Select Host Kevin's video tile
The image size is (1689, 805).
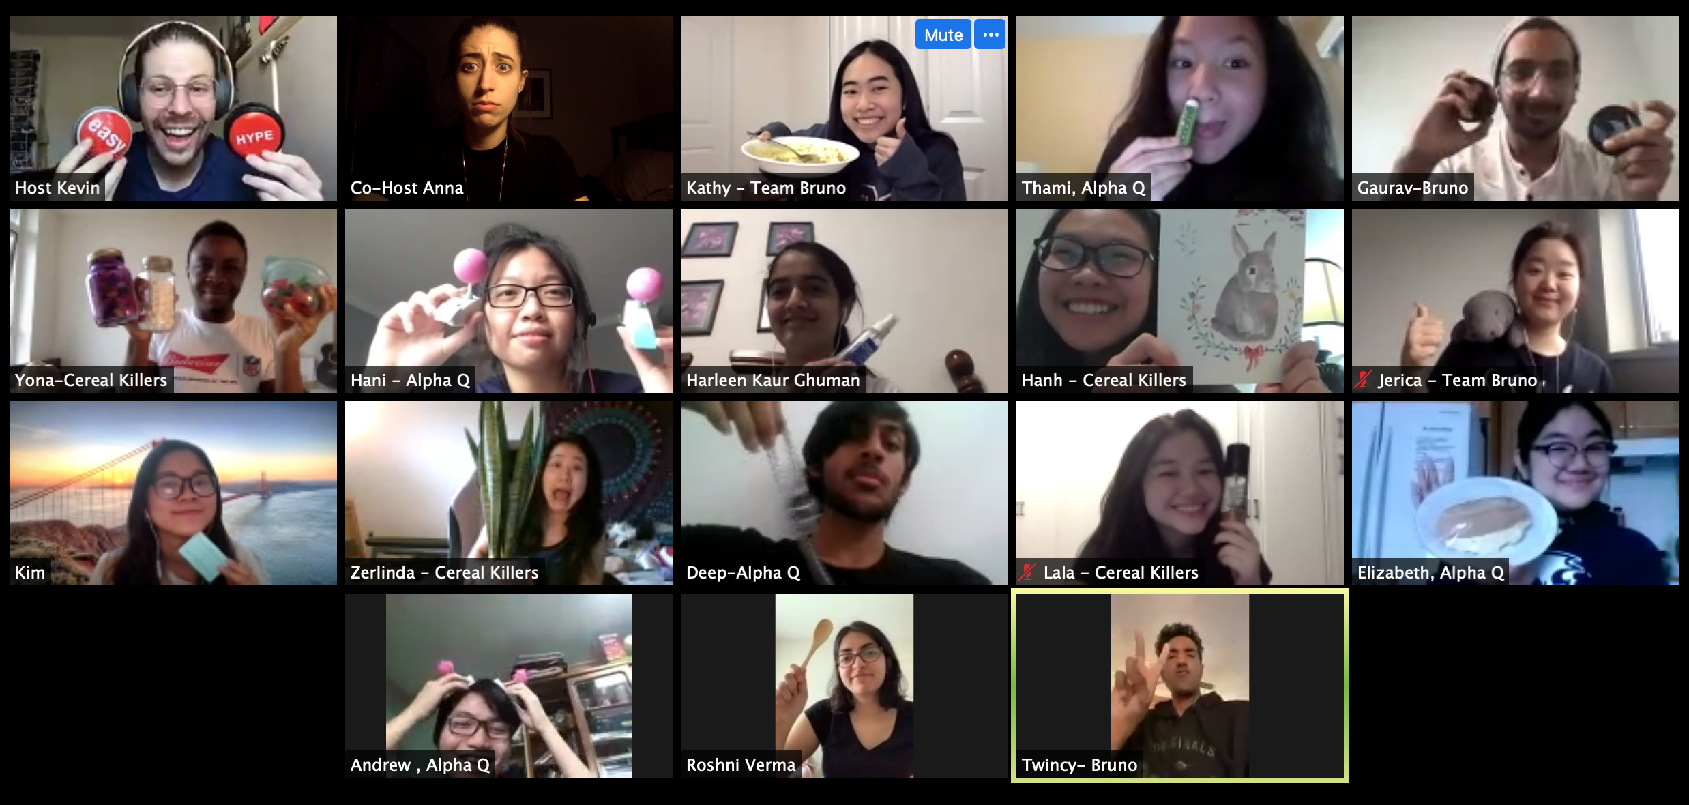173,108
